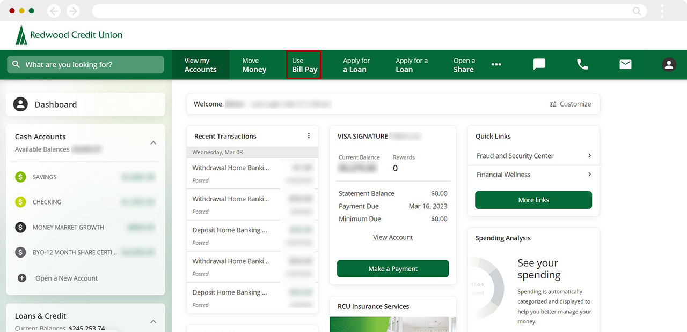
Task: Collapse the Cash Accounts section
Action: 154,142
